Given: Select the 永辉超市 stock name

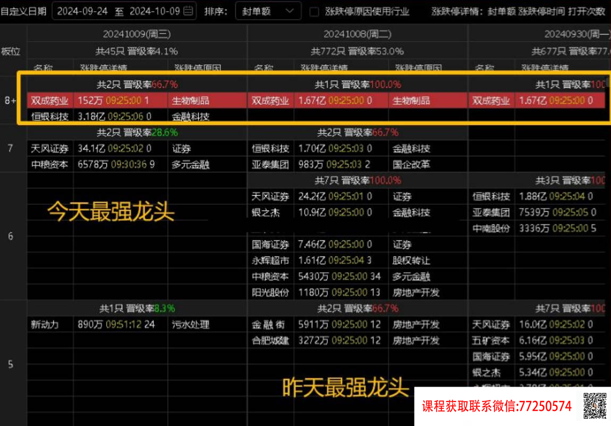Looking at the screenshot, I should 270,261.
